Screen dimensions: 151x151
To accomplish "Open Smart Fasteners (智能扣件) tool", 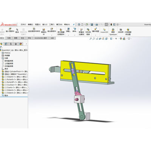I will (44, 32).
